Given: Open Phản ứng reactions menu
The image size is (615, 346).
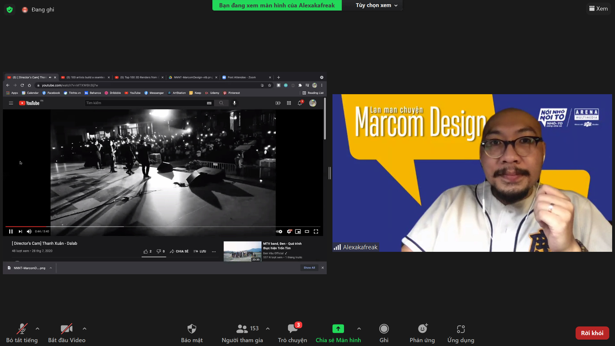Looking at the screenshot, I should coord(422,333).
